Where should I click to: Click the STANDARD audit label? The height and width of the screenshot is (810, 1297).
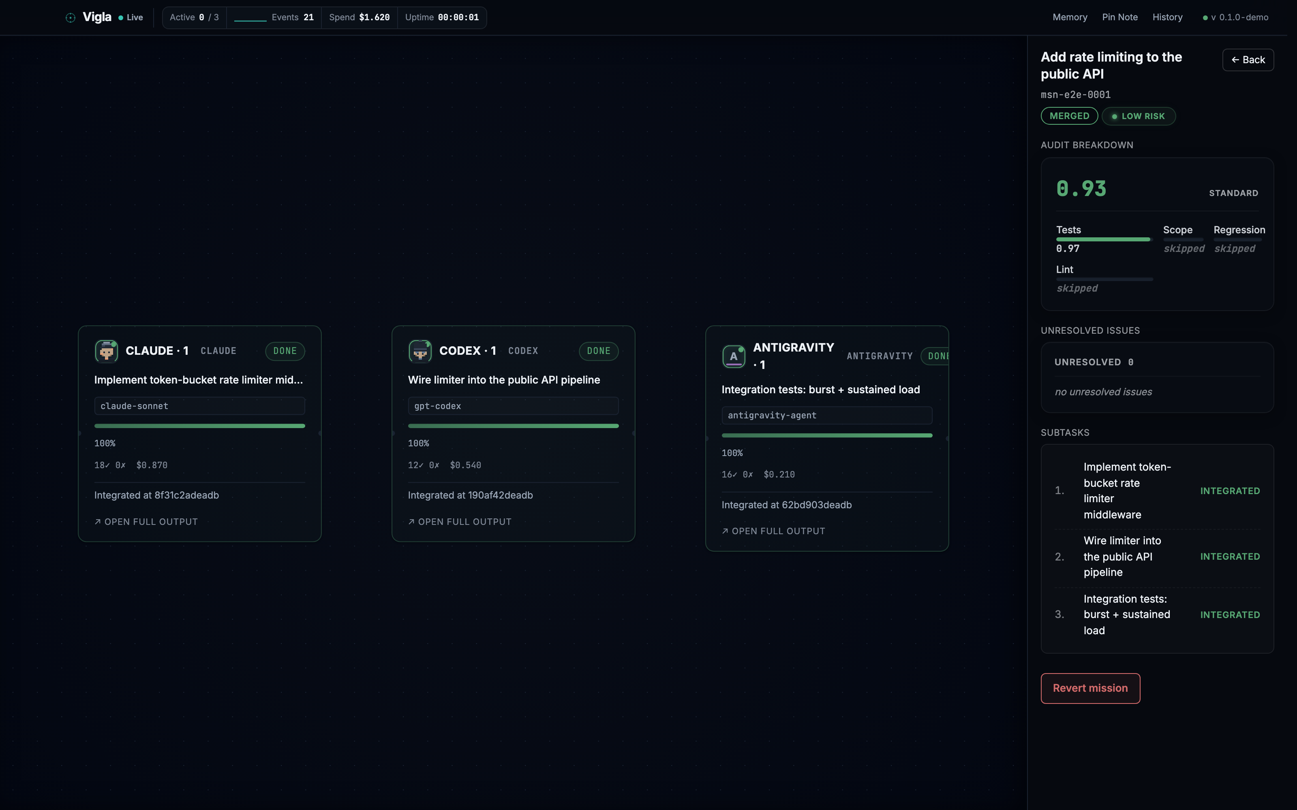pyautogui.click(x=1233, y=194)
